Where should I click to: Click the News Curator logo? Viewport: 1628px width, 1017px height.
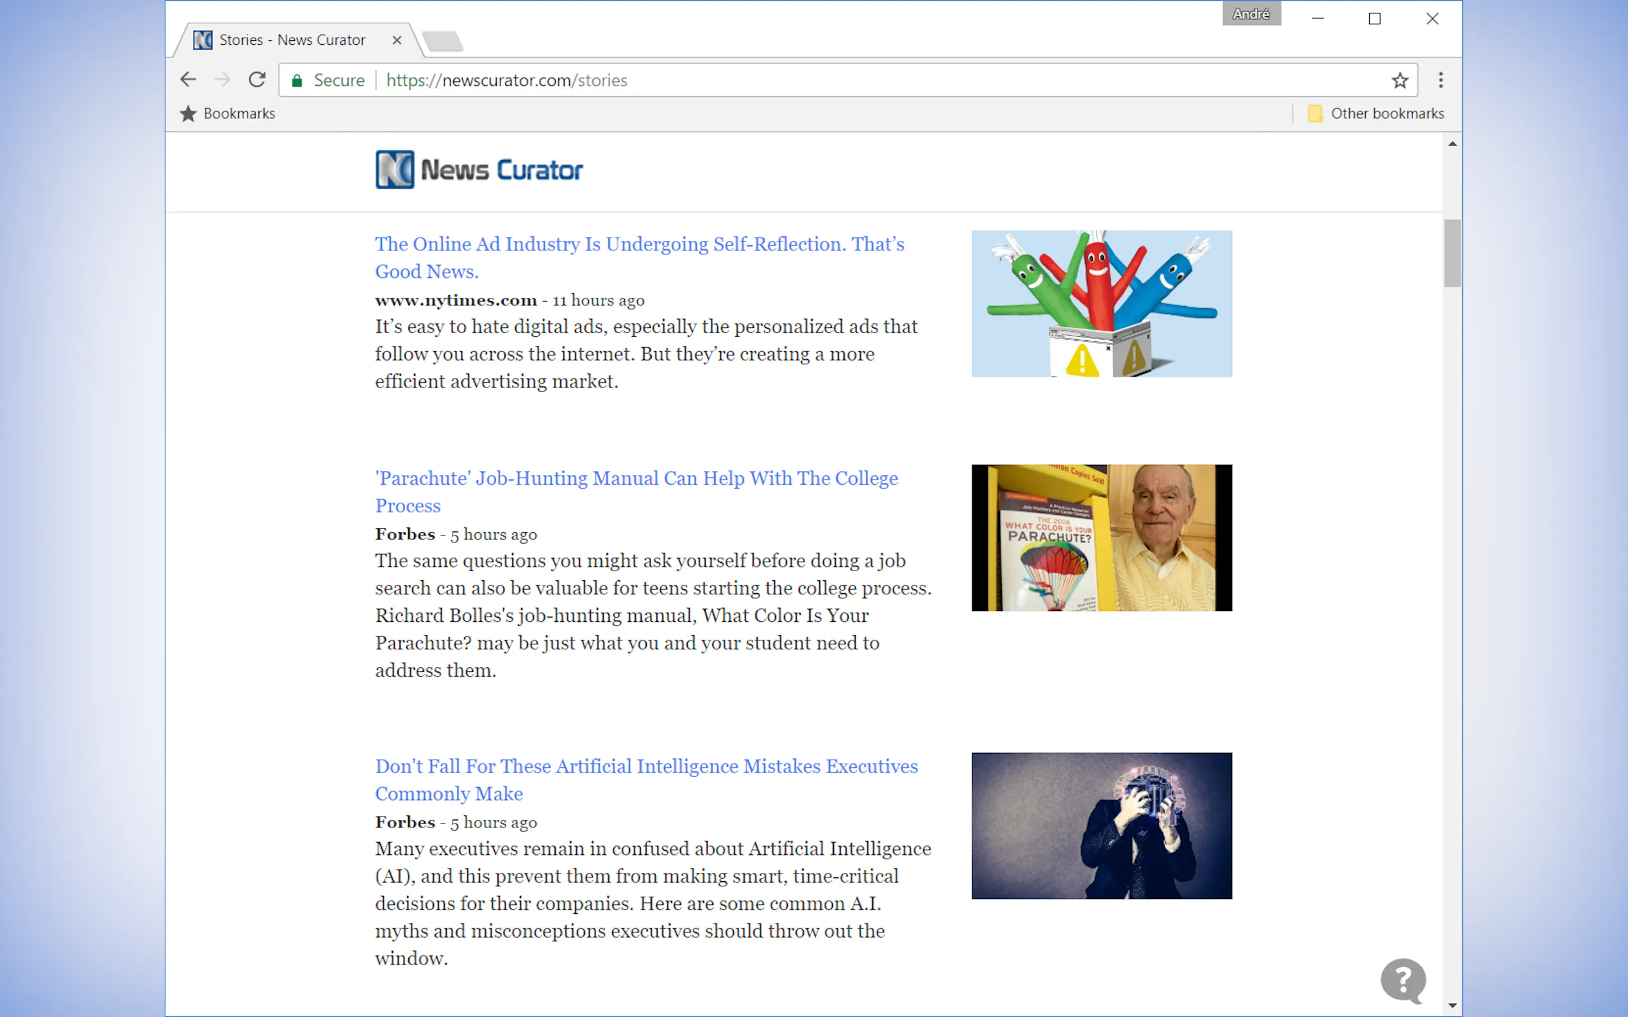pyautogui.click(x=479, y=170)
